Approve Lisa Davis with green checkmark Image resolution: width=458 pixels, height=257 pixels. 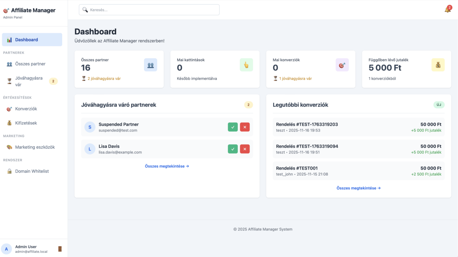[233, 149]
